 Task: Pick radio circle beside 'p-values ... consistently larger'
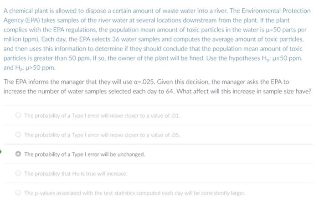click(x=18, y=192)
